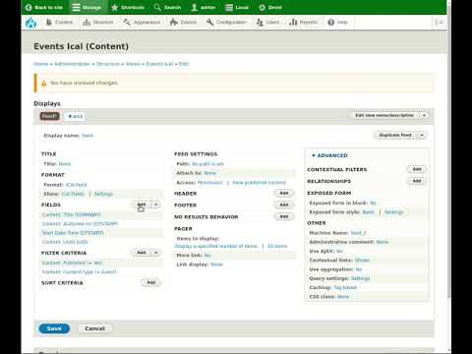Collapse the Advanced section
This screenshot has height=354, width=472.
(x=329, y=155)
